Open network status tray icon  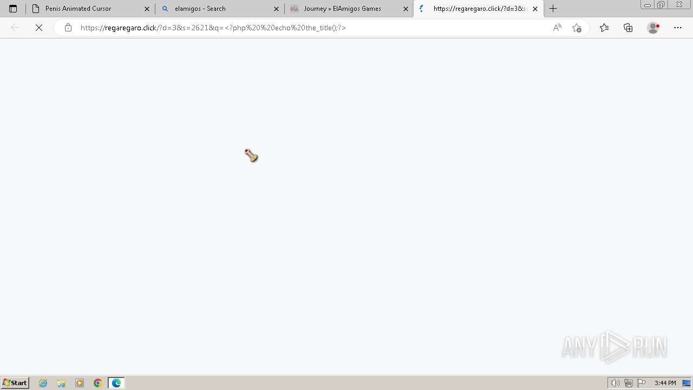pos(629,383)
